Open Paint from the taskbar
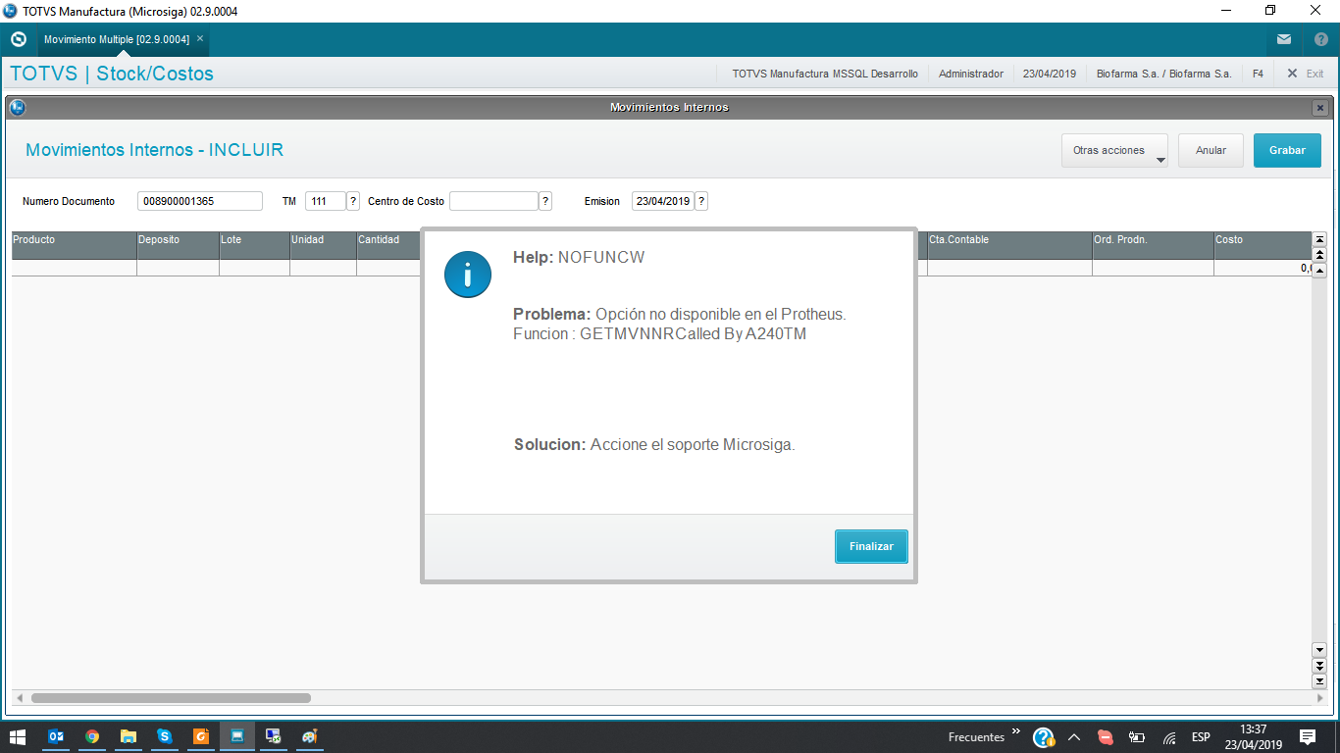This screenshot has height=753, width=1340. [310, 736]
